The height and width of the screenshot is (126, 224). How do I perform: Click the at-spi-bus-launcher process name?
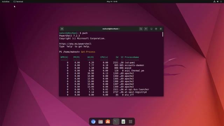click(x=137, y=90)
